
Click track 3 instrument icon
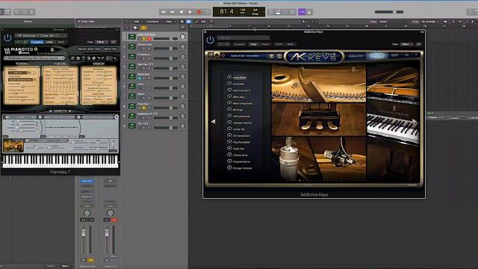[x=132, y=57]
